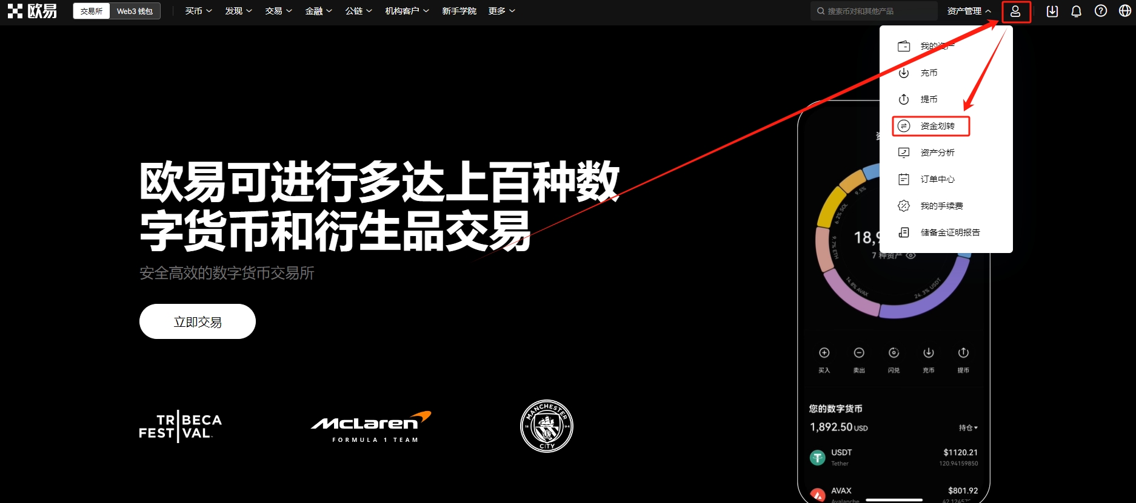1136x503 pixels.
Task: Expand the 买币 dropdown
Action: (x=199, y=11)
